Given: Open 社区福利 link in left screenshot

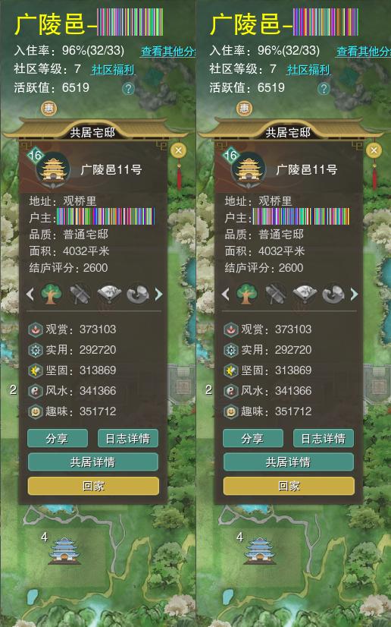Looking at the screenshot, I should point(113,70).
